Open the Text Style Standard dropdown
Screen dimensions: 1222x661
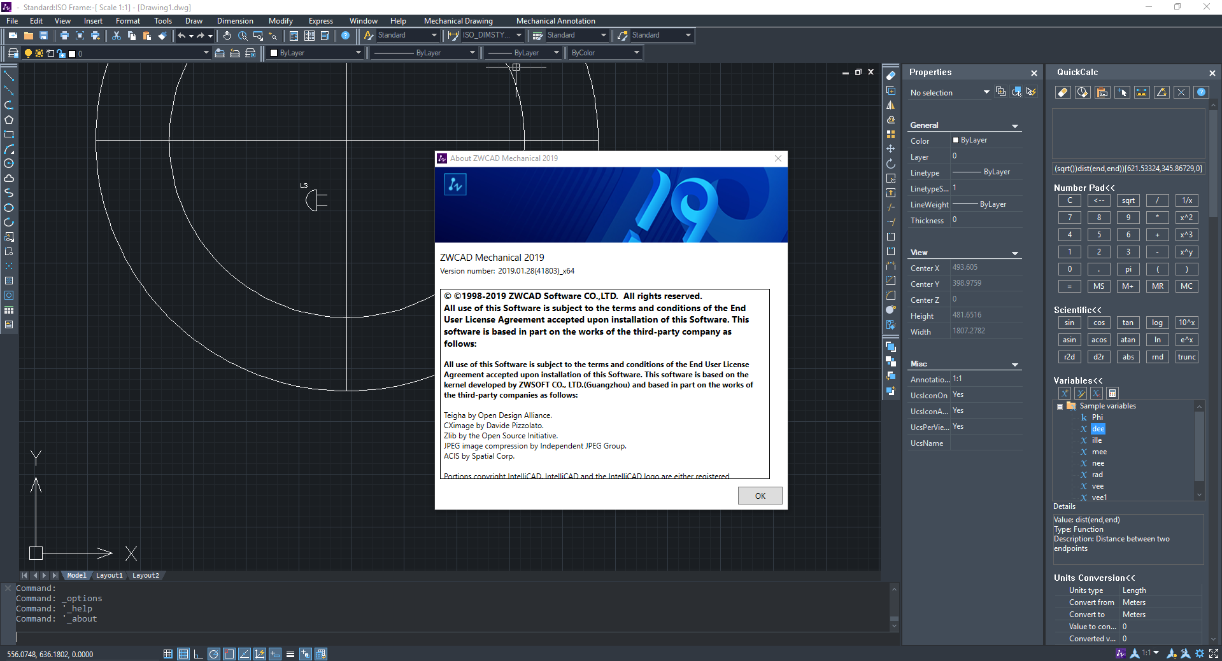pyautogui.click(x=408, y=36)
